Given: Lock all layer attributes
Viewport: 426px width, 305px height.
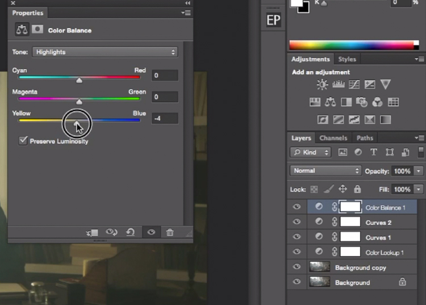Looking at the screenshot, I should click(x=357, y=189).
